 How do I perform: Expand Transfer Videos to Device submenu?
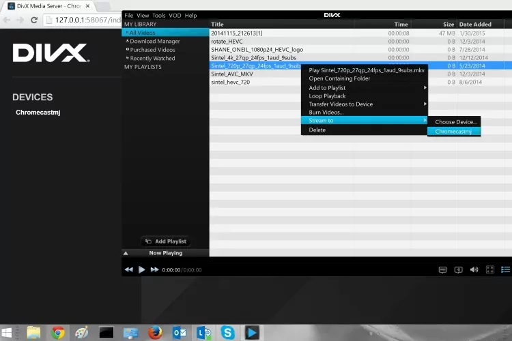(x=364, y=104)
